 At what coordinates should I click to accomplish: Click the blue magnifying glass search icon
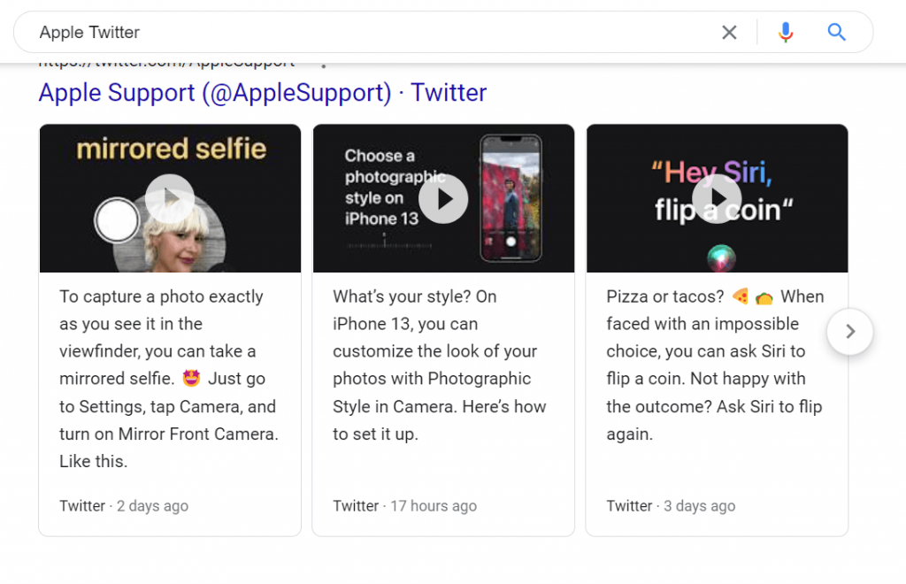[836, 33]
